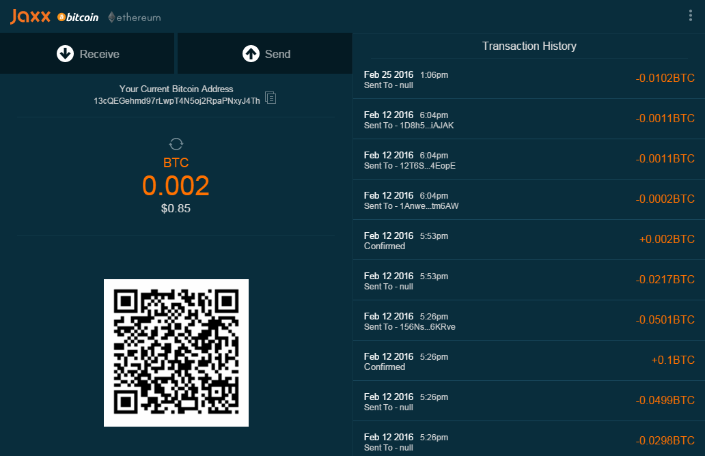Open the Feb 25 2016 1:06pm transaction
Screen dimensions: 705x456
click(529, 79)
